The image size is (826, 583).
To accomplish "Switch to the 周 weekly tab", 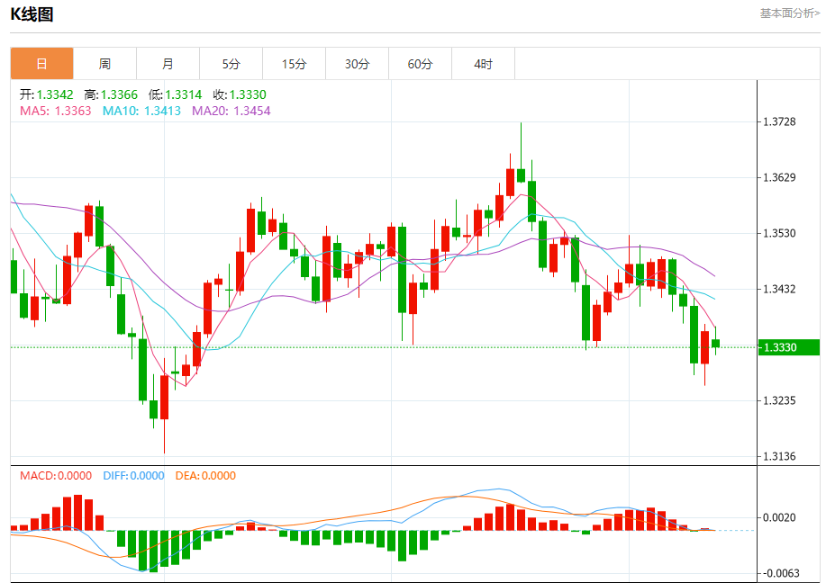I will tap(104, 64).
